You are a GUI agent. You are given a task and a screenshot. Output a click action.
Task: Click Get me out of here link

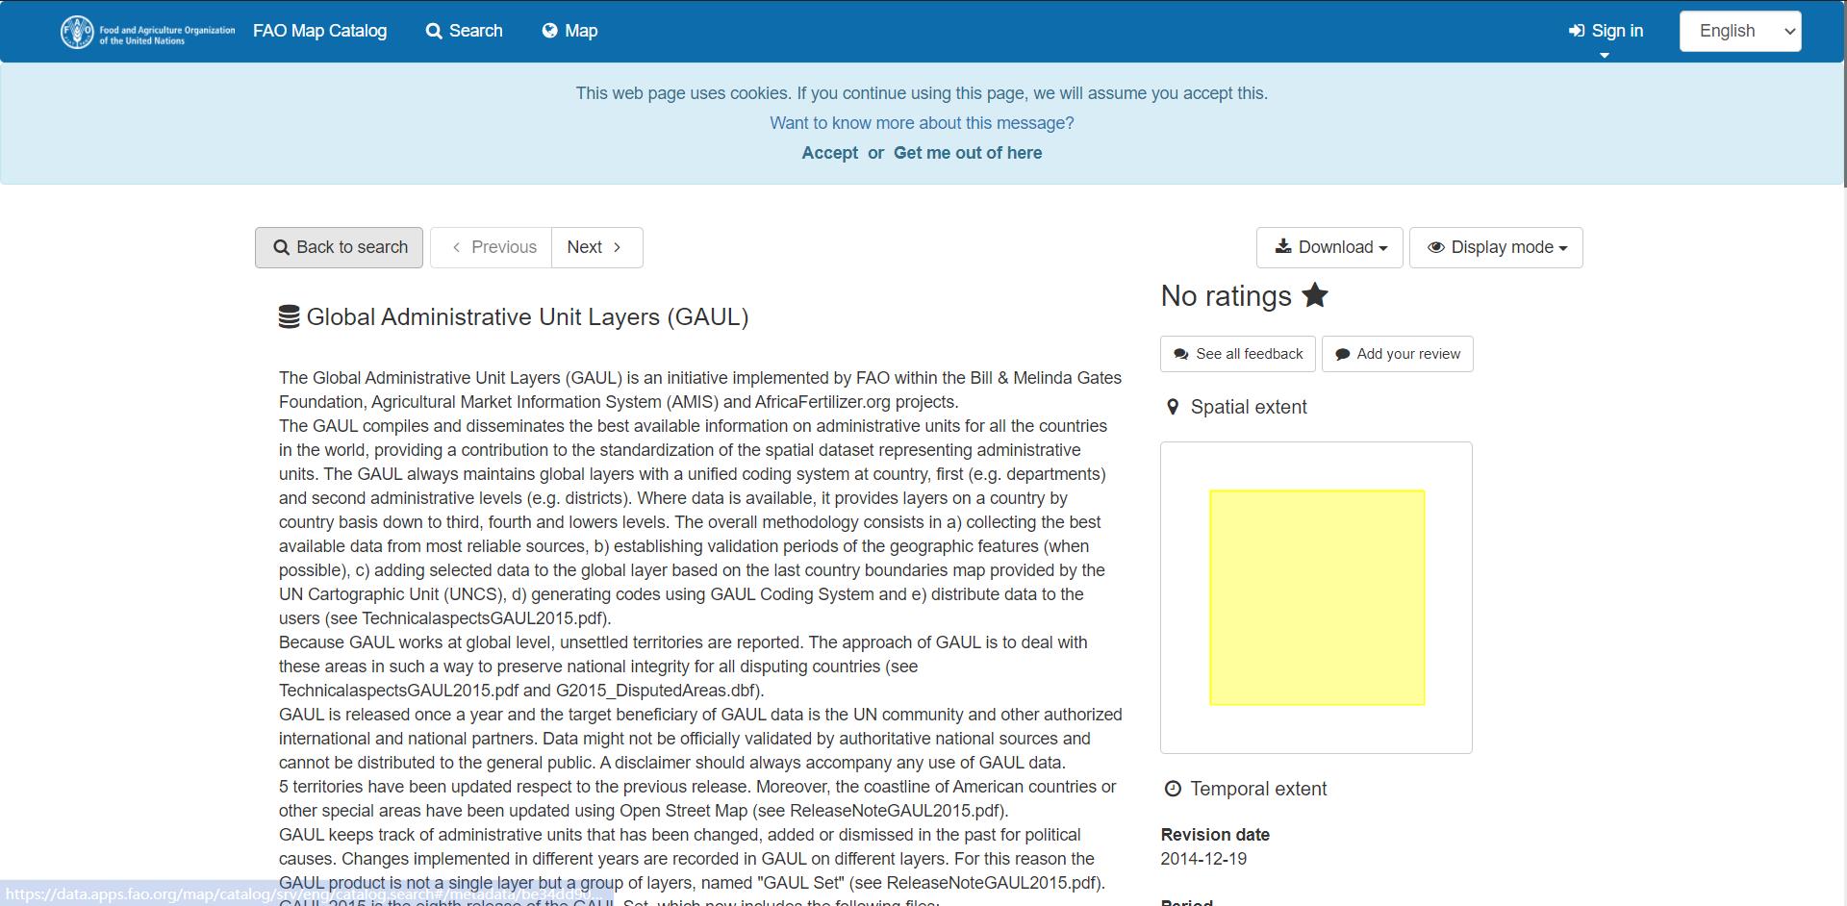coord(968,153)
